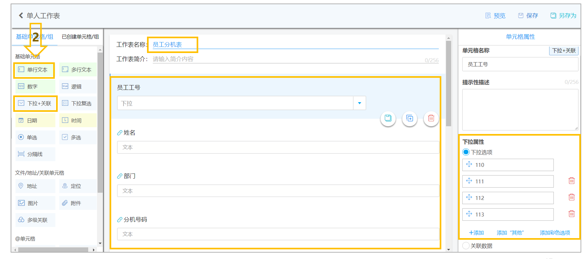Click the 另存为 button
This screenshot has height=259, width=588.
[x=563, y=15]
